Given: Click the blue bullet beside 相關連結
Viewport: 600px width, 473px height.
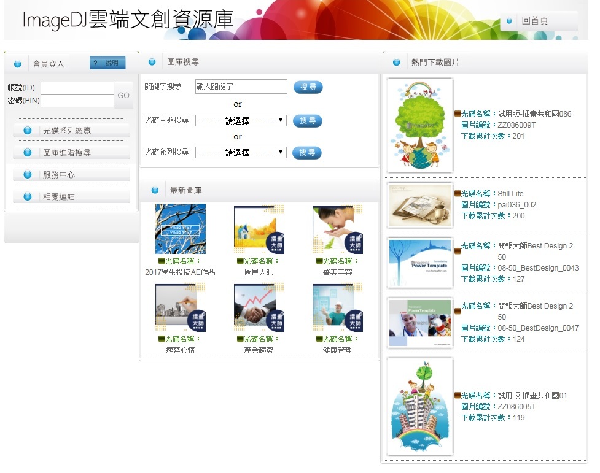Looking at the screenshot, I should 28,197.
